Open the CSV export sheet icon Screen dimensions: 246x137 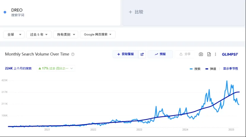[x=209, y=54]
